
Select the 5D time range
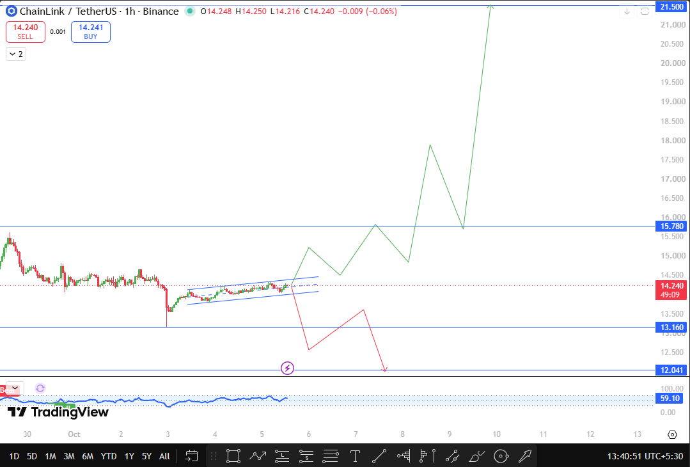pyautogui.click(x=32, y=456)
